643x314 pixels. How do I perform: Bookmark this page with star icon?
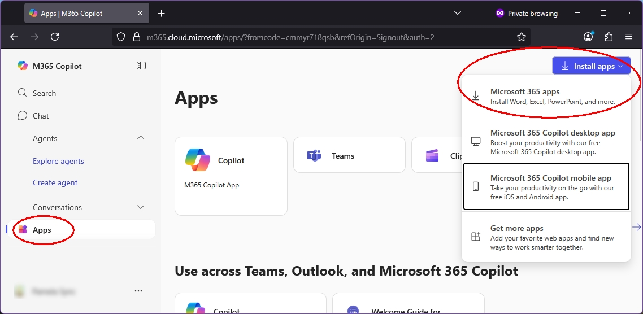[521, 37]
